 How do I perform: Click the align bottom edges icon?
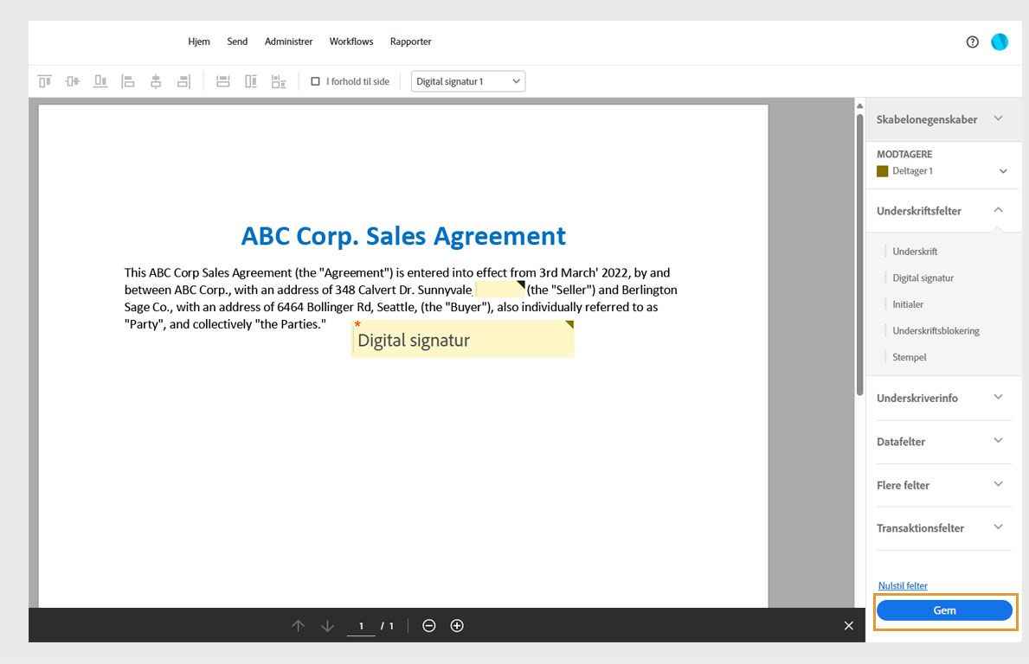click(x=100, y=81)
